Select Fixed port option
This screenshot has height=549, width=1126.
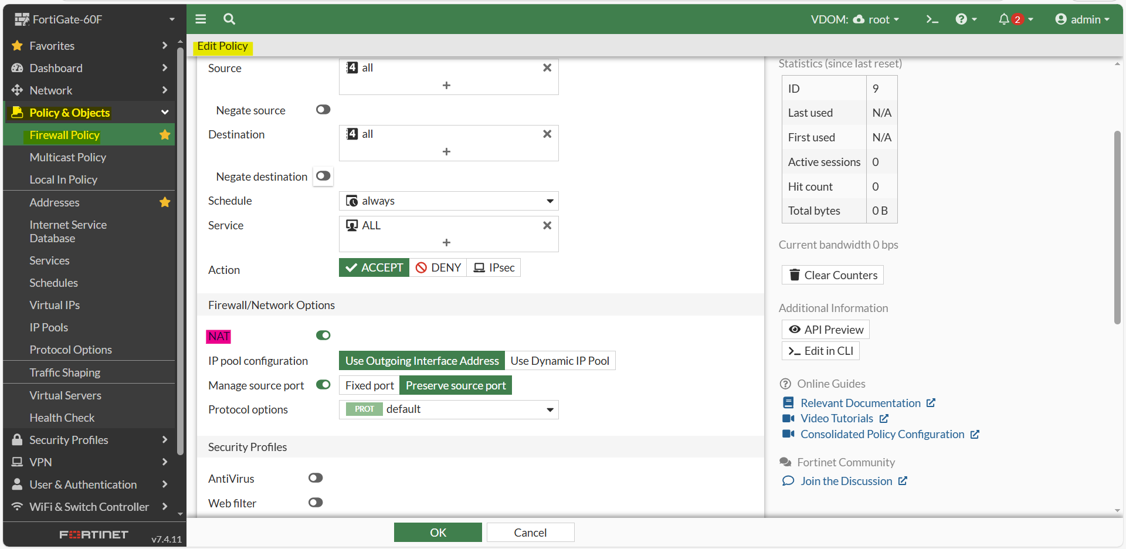click(x=369, y=385)
